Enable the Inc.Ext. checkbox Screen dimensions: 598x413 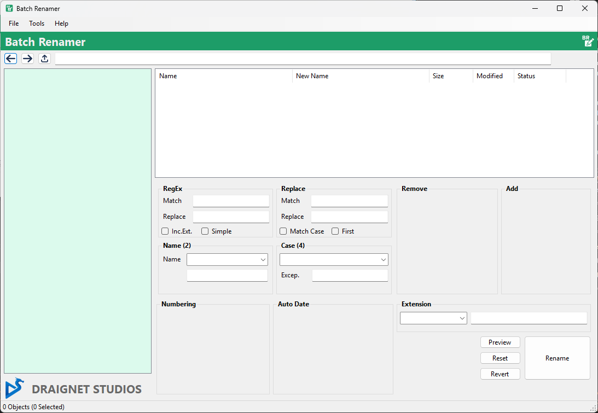pyautogui.click(x=165, y=231)
